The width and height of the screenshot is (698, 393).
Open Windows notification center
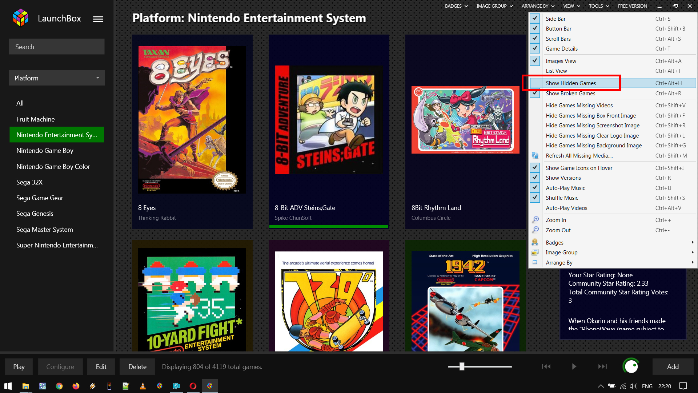click(683, 386)
